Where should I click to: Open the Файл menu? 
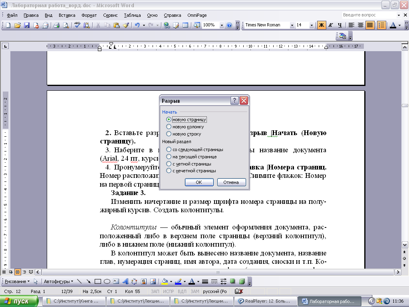(12, 15)
